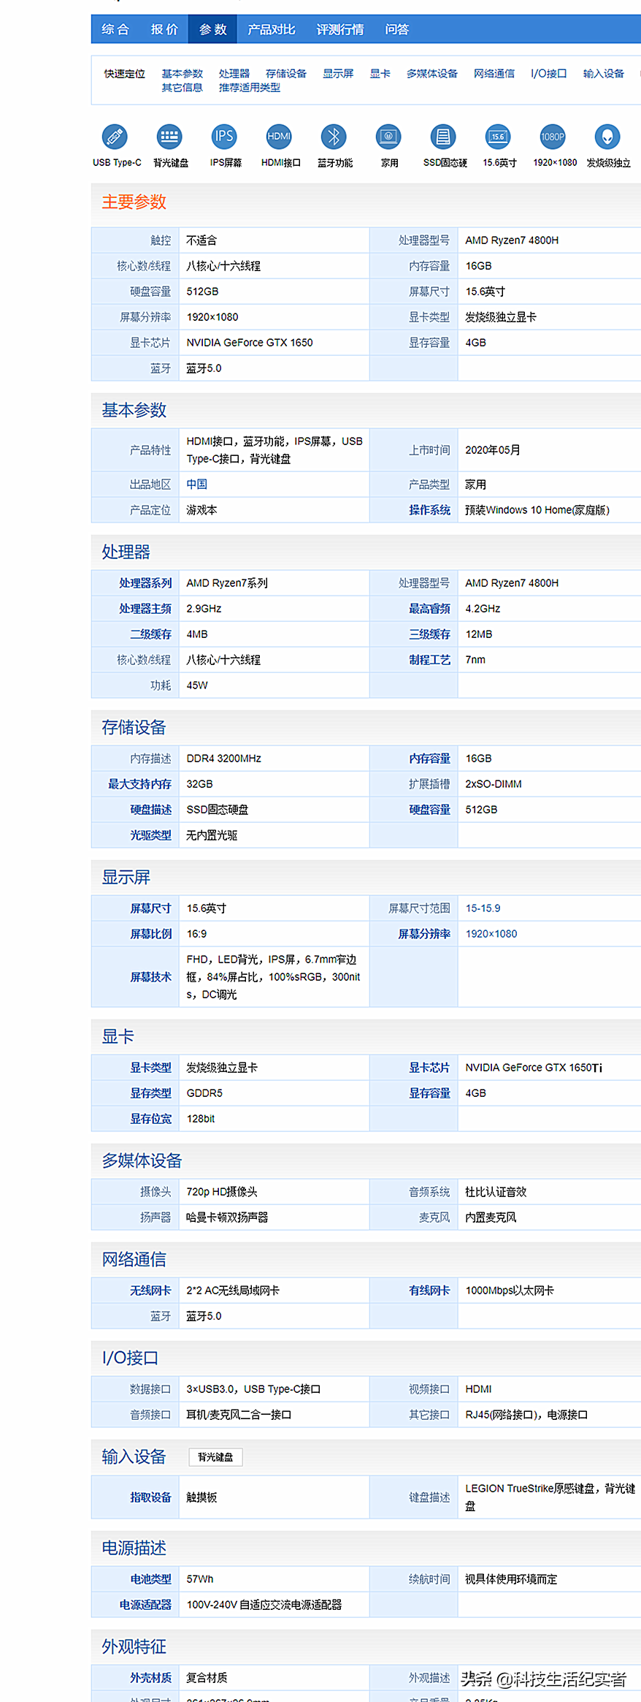The height and width of the screenshot is (1702, 641).
Task: Click the 指取设备 label link
Action: pyautogui.click(x=151, y=1497)
